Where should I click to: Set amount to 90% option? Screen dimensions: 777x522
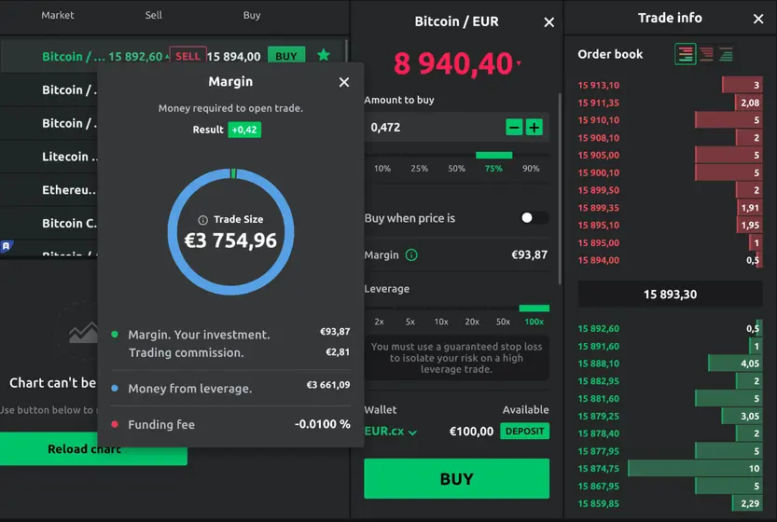[x=531, y=169]
